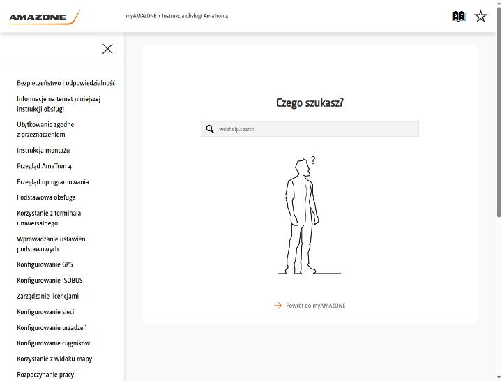Go to Przegląd AmaTron 4
502x381 pixels.
point(44,166)
